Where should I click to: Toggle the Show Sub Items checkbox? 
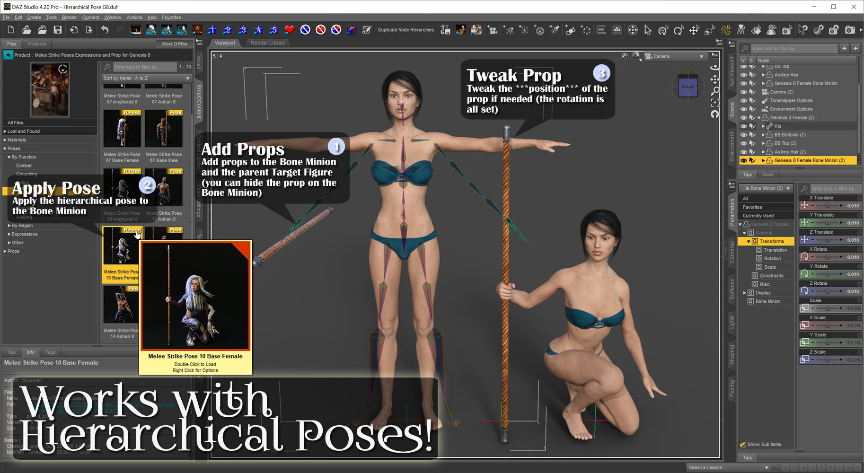click(x=742, y=444)
